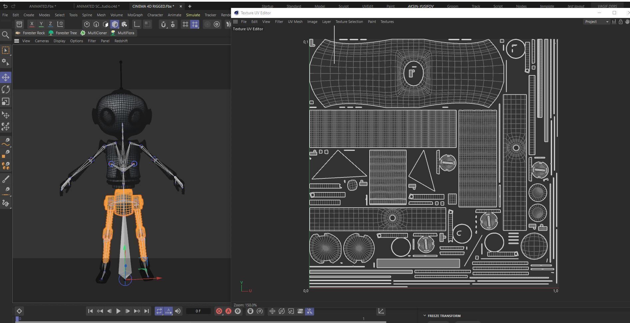This screenshot has width=630, height=323.
Task: Select the Move tool in left toolbar
Action: pyautogui.click(x=6, y=77)
